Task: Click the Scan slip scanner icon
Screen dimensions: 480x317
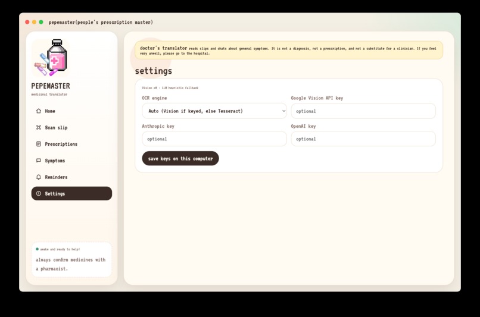Action: pos(39,127)
